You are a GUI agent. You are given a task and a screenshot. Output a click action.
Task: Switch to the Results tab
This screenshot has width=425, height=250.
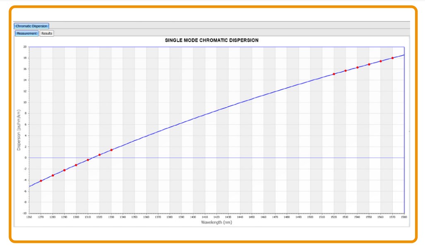pyautogui.click(x=47, y=34)
